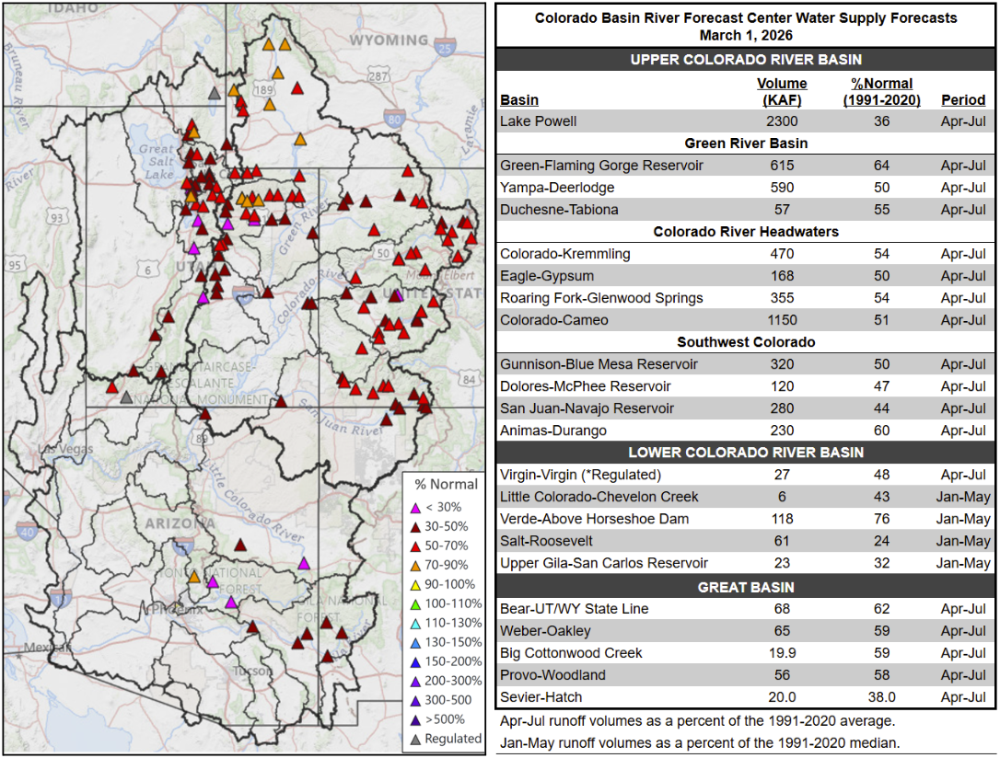Click the Las Vegas map label

(66, 448)
